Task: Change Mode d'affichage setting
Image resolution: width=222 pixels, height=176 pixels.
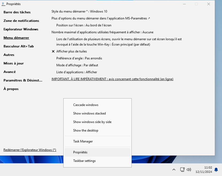Action: click(77, 65)
